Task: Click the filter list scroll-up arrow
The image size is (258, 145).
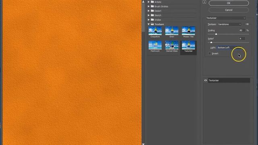Action: tap(144, 2)
